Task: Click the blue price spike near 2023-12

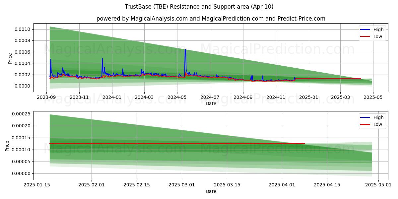Action: (x=102, y=59)
